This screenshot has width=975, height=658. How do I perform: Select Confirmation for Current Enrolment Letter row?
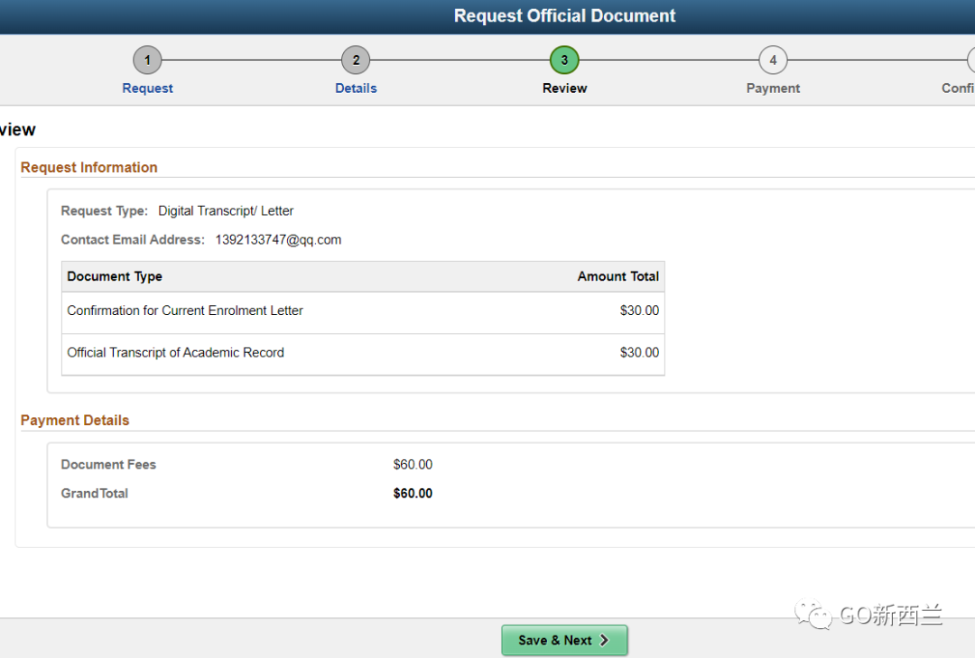[x=363, y=311]
